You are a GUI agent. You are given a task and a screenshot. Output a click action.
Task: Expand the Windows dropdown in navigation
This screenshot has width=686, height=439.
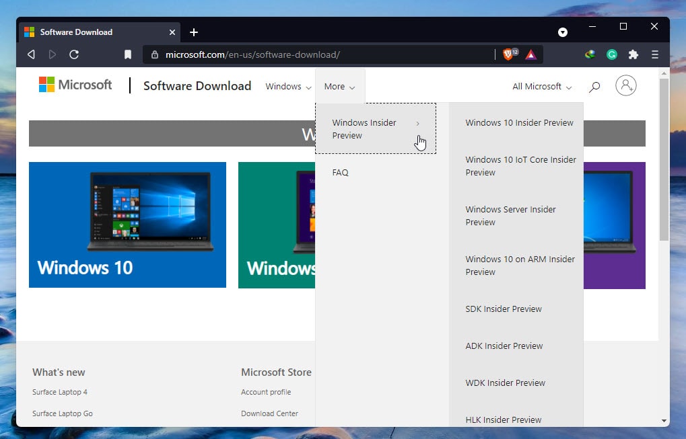coord(288,87)
